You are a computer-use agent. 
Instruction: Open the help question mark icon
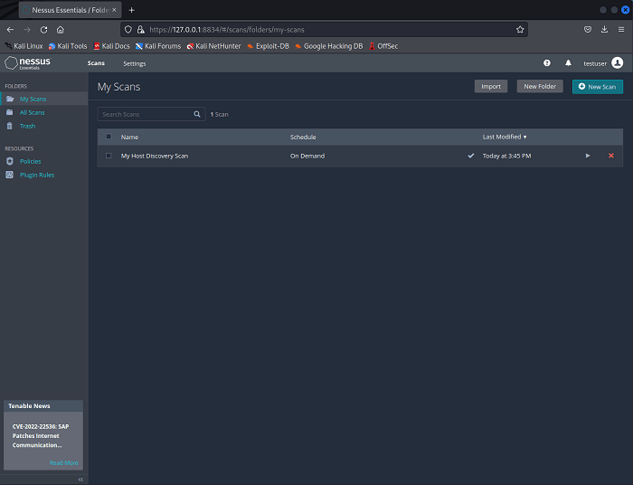pos(546,63)
